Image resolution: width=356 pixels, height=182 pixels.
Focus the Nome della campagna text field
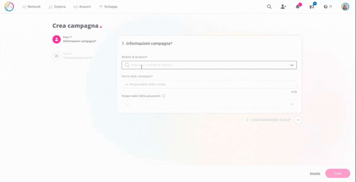click(209, 84)
